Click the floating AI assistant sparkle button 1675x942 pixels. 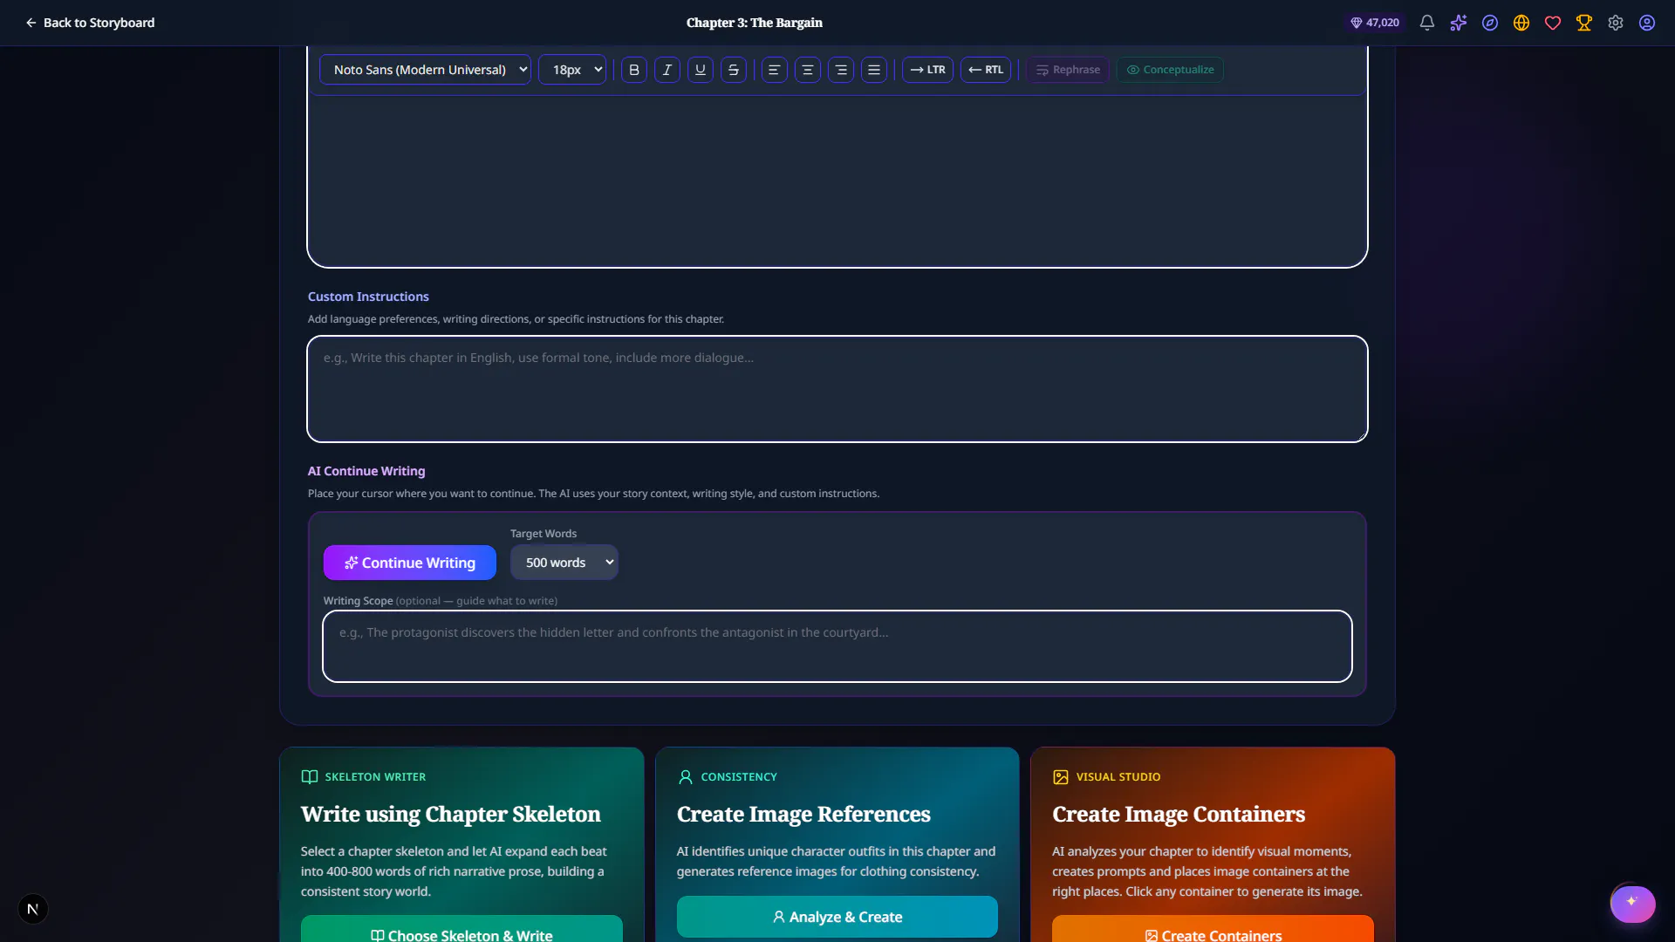coord(1632,904)
